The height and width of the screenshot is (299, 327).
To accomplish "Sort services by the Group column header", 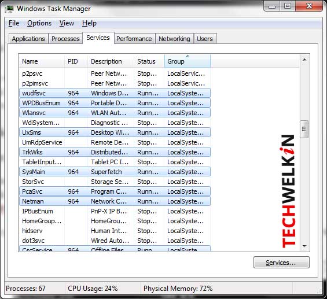I will point(188,61).
